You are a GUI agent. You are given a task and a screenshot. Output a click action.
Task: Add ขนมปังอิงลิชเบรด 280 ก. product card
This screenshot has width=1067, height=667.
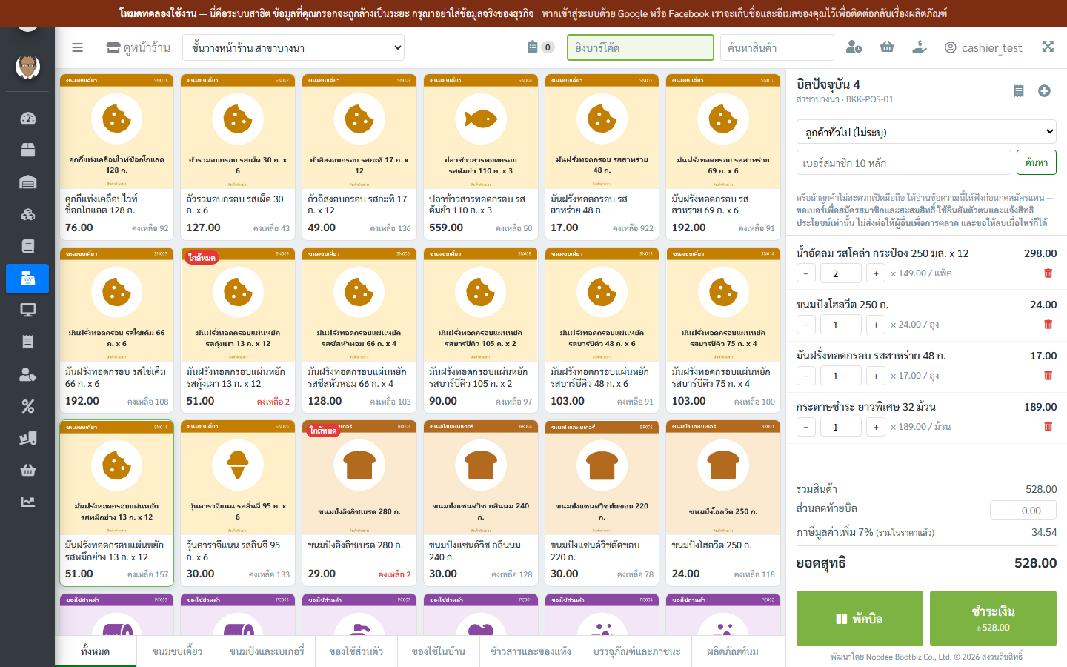tap(359, 502)
